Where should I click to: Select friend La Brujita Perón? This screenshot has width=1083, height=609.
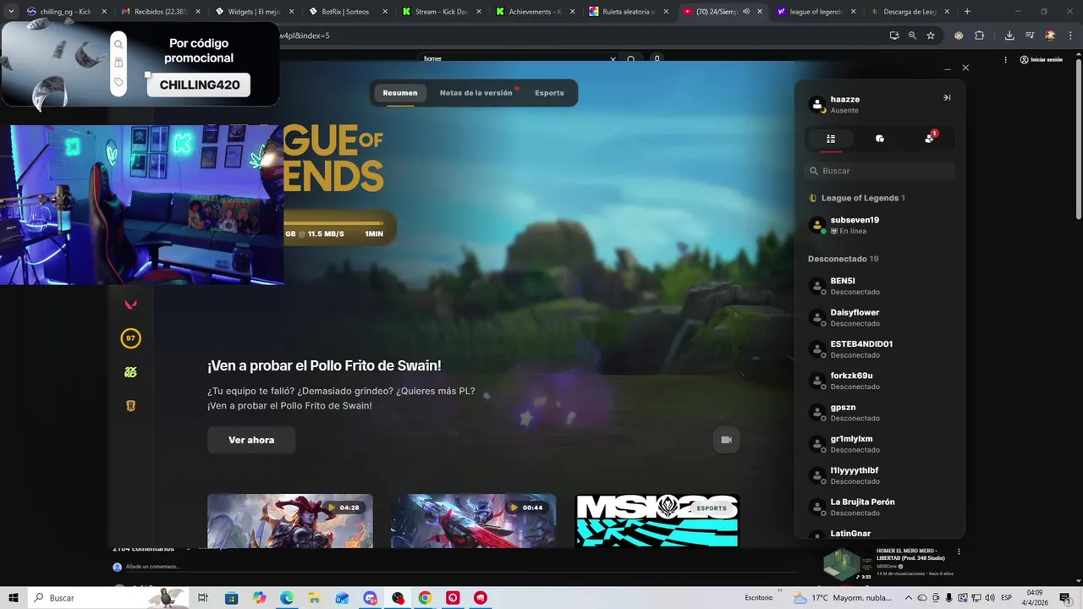coord(880,507)
